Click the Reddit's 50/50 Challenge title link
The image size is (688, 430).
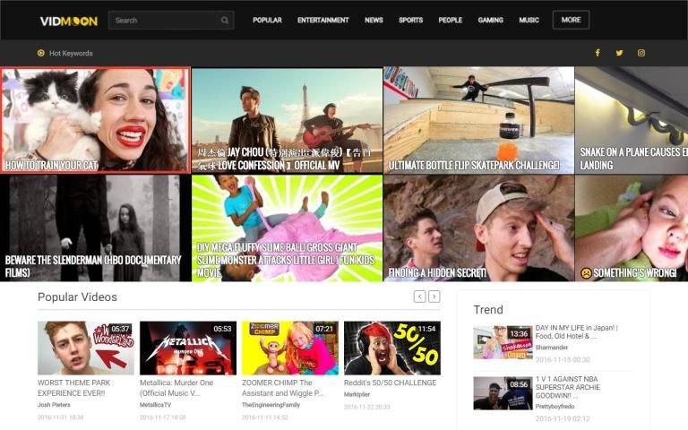(x=391, y=383)
